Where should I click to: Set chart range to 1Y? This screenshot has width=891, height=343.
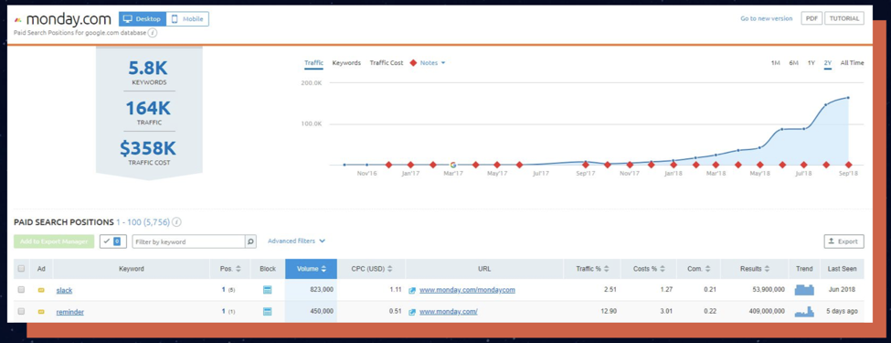(811, 63)
